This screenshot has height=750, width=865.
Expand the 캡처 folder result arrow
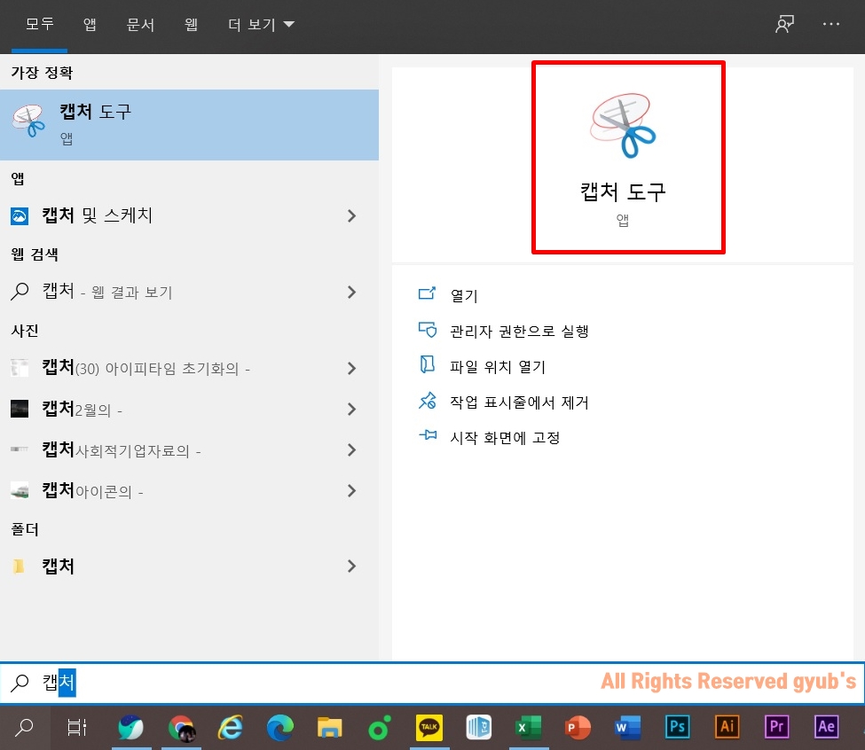click(x=351, y=566)
